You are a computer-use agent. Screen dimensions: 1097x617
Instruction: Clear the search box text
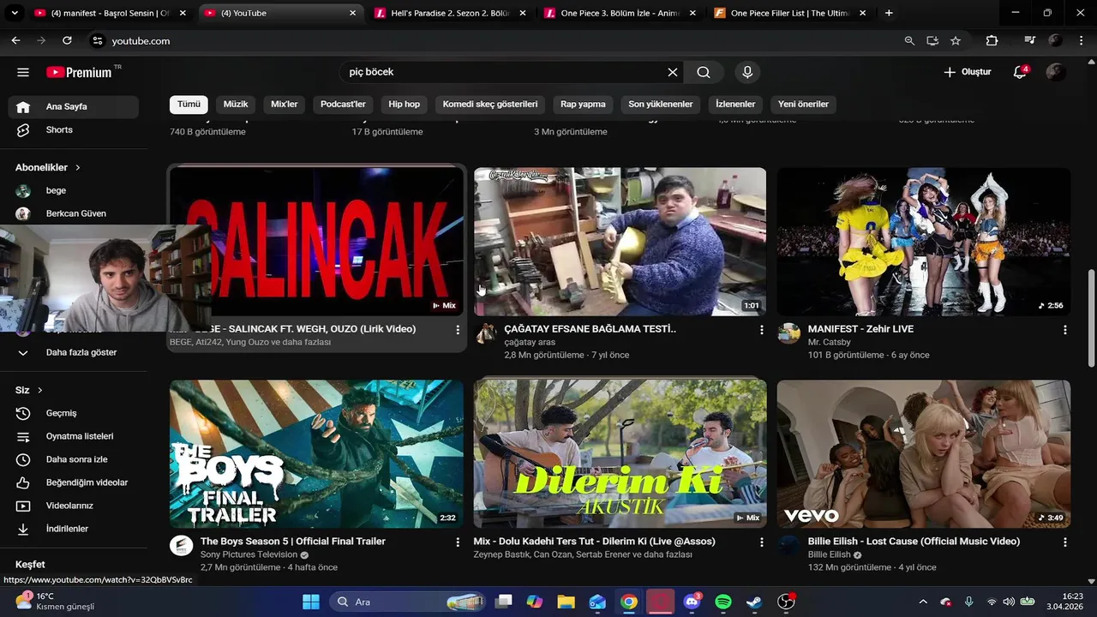pos(673,73)
